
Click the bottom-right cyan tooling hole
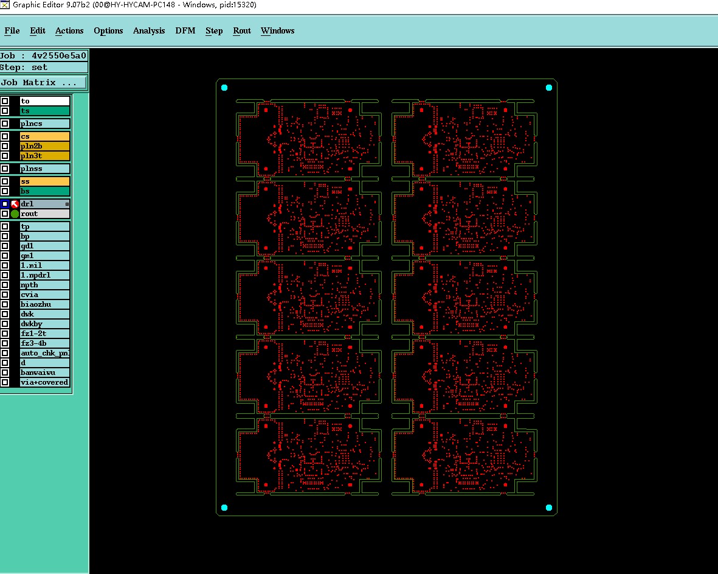pyautogui.click(x=549, y=508)
